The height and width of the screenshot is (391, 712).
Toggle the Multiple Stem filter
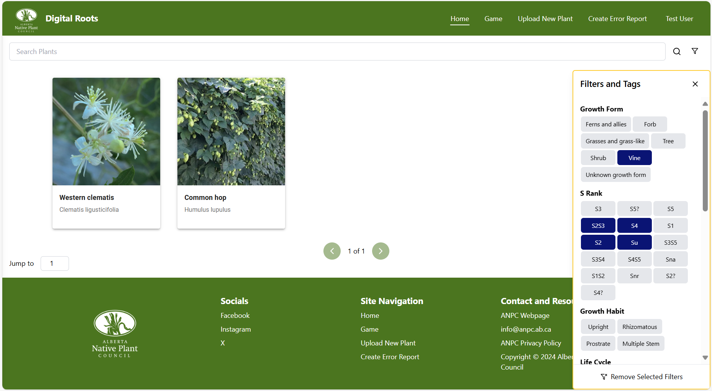[x=641, y=344]
